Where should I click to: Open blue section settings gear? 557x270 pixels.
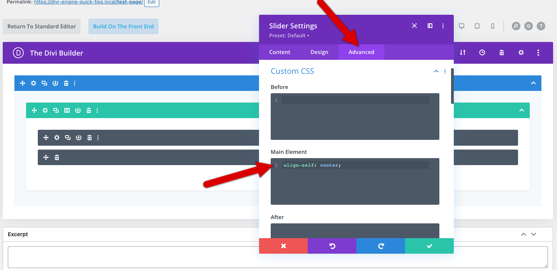pos(33,83)
